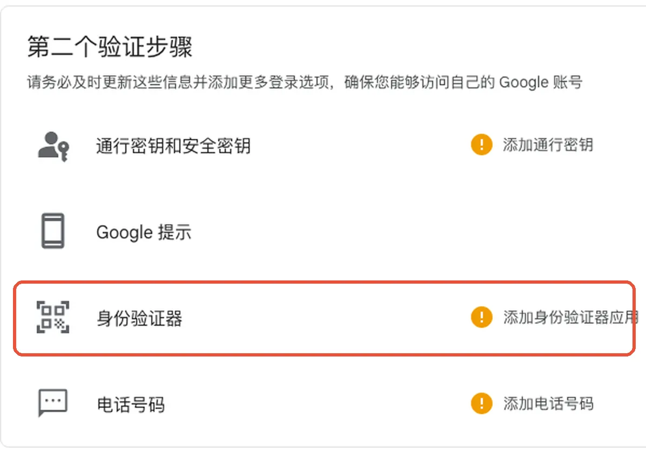Viewport: 646px width, 453px height.
Task: Open the 通行密钥和安全密钥 option
Action: [173, 146]
